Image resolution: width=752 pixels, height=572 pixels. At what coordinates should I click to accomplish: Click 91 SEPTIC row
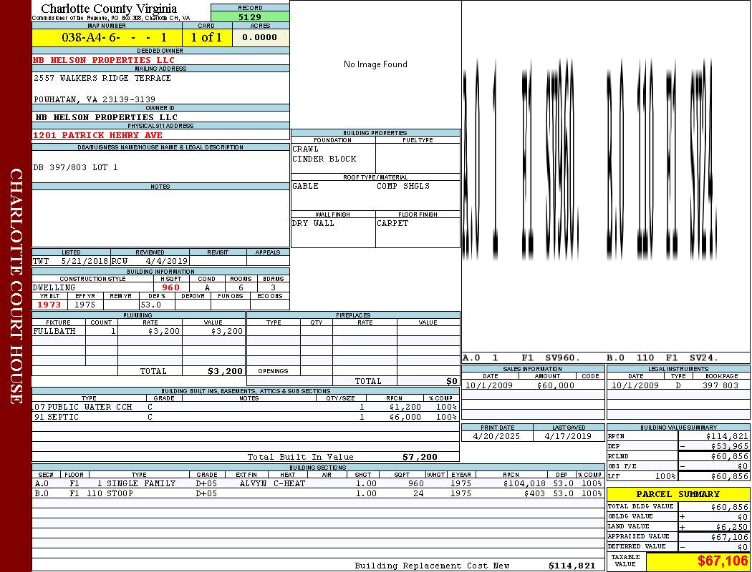point(246,418)
